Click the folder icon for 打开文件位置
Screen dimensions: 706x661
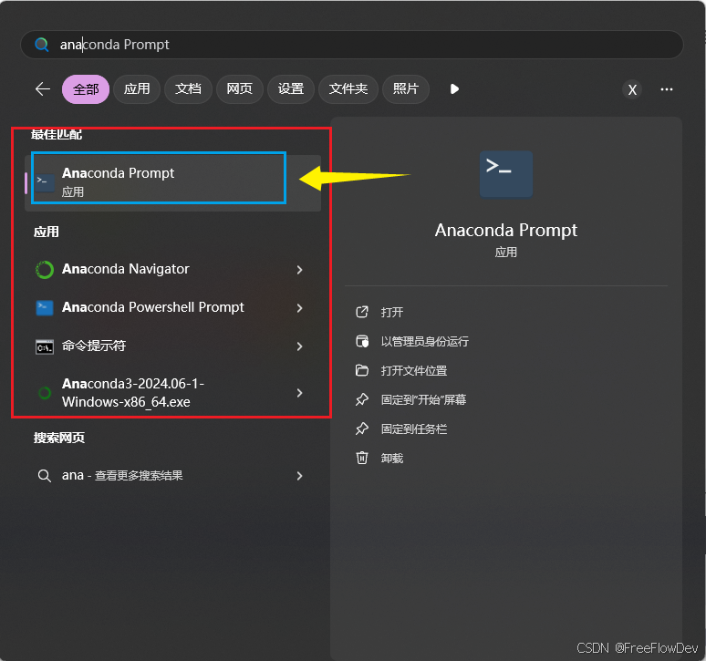pos(362,370)
